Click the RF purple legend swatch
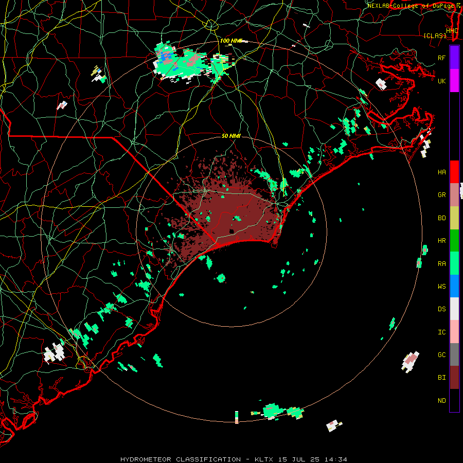Image resolution: width=463 pixels, height=463 pixels. [454, 58]
